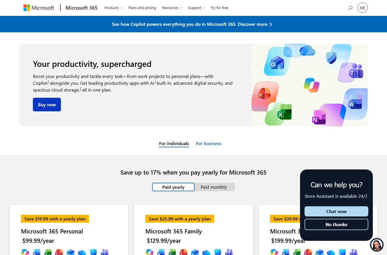Click the Copilot icon in hero image
Viewport: 387px width, 255px height.
[x=311, y=85]
